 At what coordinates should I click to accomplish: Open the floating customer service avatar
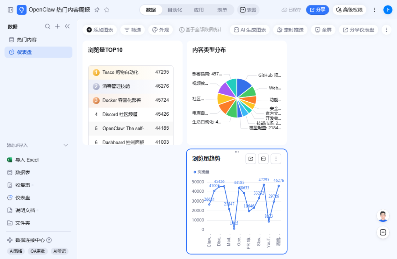click(383, 216)
